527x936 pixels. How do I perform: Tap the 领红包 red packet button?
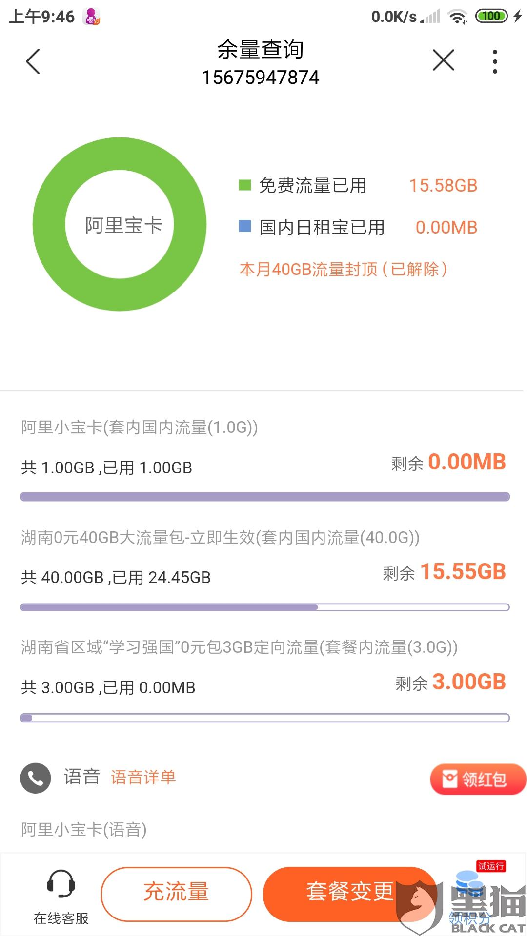(477, 779)
